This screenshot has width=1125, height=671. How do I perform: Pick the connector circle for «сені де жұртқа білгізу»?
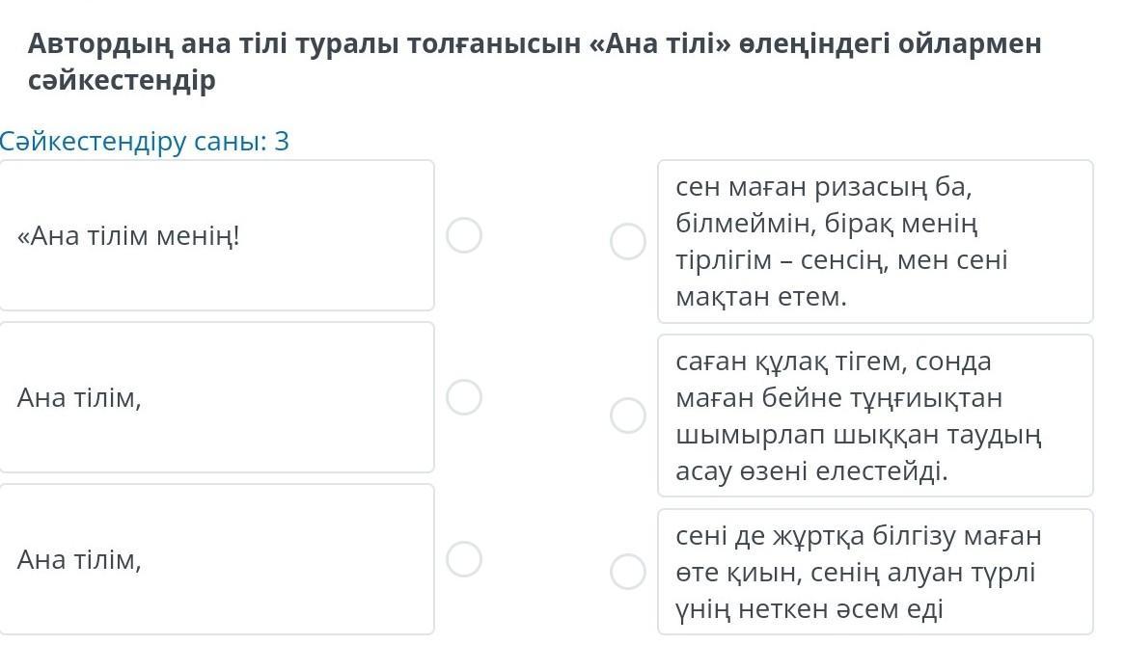(628, 572)
